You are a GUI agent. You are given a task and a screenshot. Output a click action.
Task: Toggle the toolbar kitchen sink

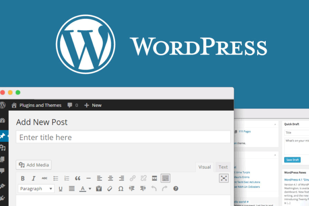(x=166, y=178)
